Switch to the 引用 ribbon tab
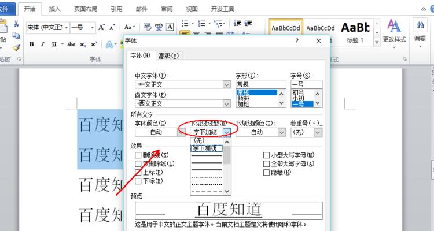This screenshot has width=434, height=231. pos(116,9)
